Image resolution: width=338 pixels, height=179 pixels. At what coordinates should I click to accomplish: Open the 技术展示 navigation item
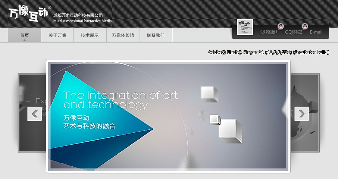pos(90,35)
